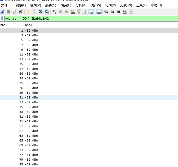The width and height of the screenshot is (178, 167).
Task: Jump to last packet icon
Action: click(x=85, y=12)
